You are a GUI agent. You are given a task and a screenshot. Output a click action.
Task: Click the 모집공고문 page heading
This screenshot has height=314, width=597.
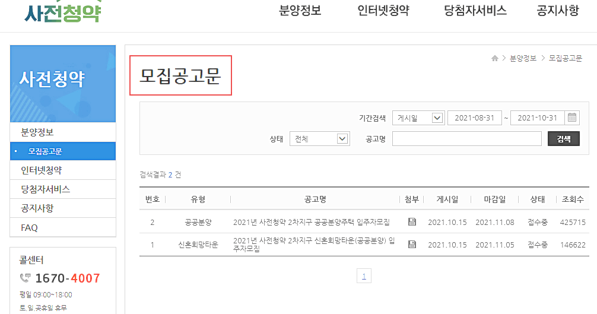pyautogui.click(x=180, y=76)
